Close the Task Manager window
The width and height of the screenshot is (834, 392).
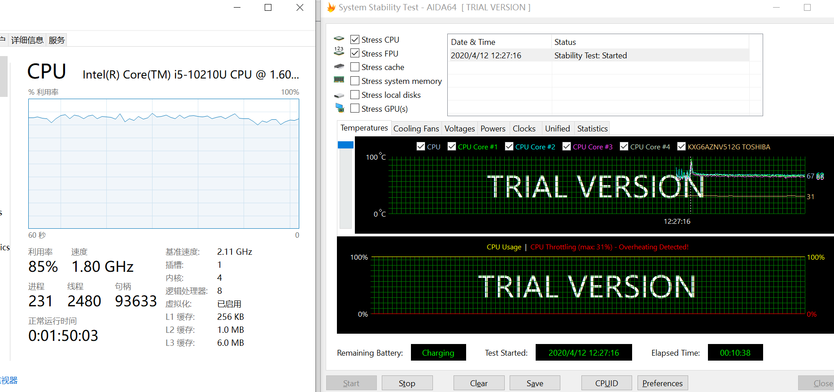click(x=300, y=8)
